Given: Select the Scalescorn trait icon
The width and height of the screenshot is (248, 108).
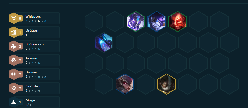Looking at the screenshot, I should [14, 46].
